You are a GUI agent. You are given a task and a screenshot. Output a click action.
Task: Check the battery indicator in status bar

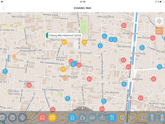[x=162, y=2]
